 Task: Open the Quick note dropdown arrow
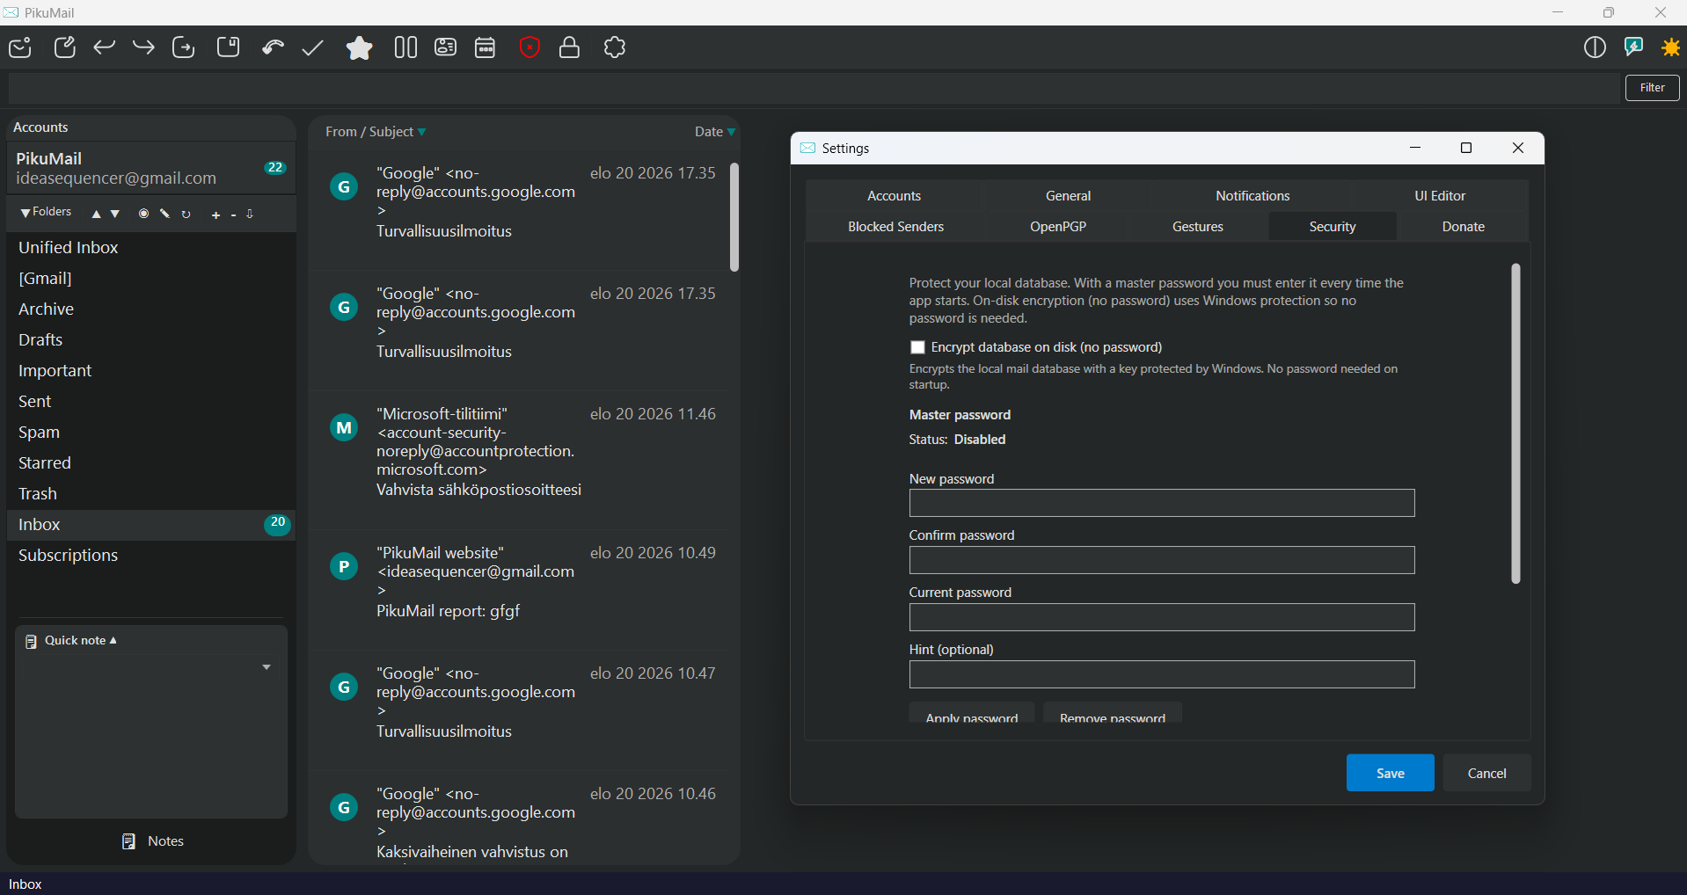tap(267, 667)
